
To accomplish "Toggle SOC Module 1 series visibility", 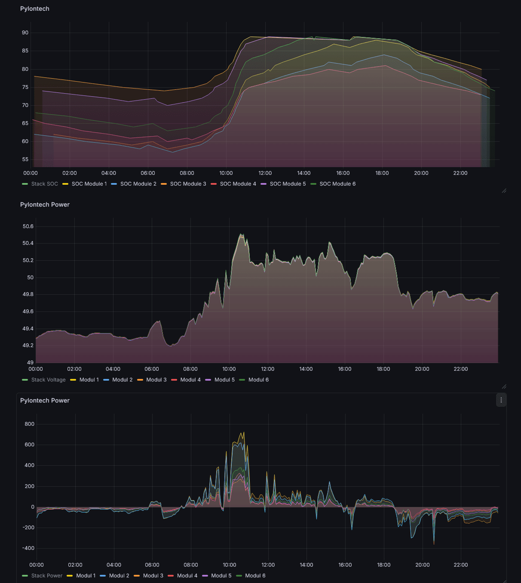I will point(89,184).
